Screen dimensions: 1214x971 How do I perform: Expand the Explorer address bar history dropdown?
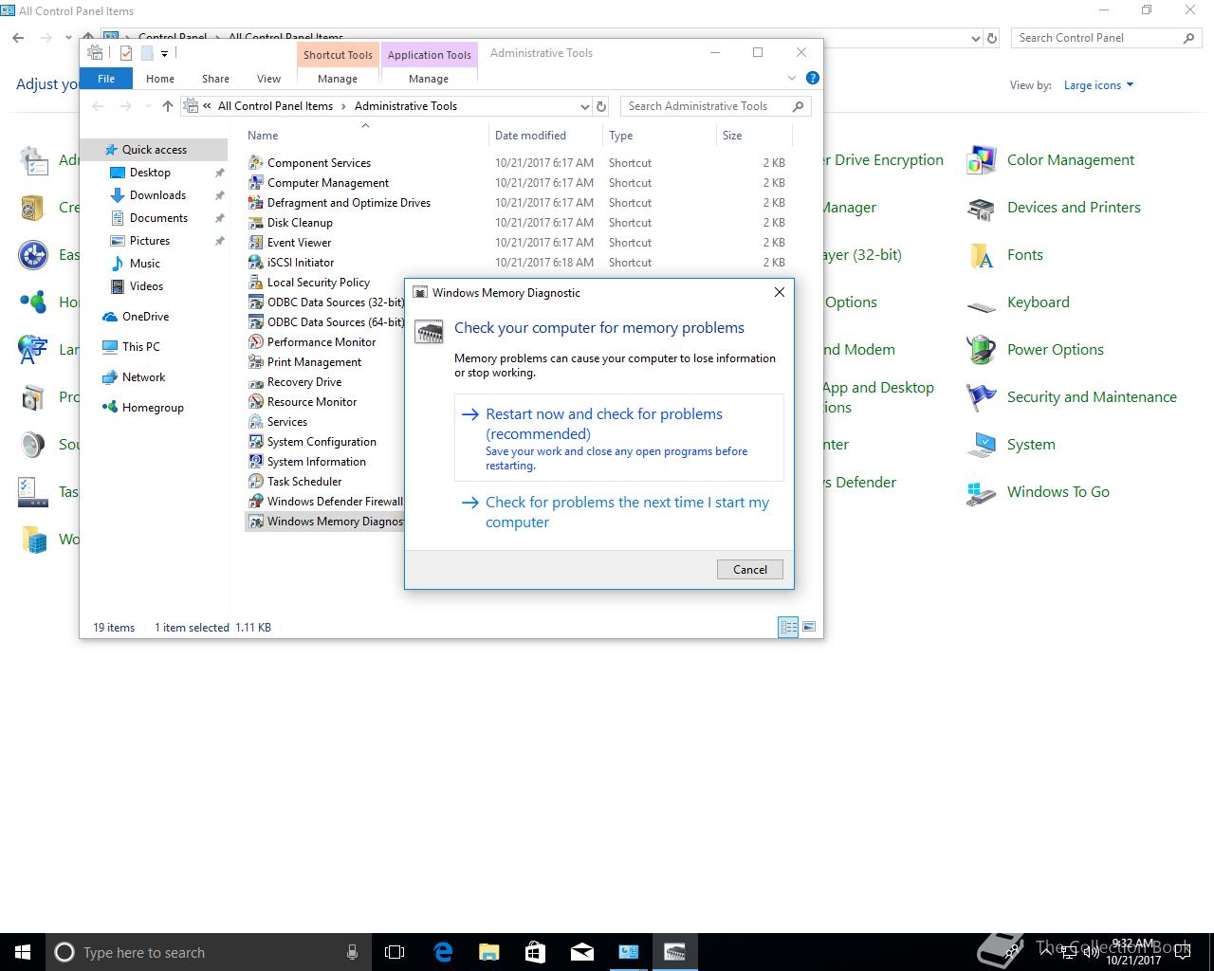click(584, 106)
